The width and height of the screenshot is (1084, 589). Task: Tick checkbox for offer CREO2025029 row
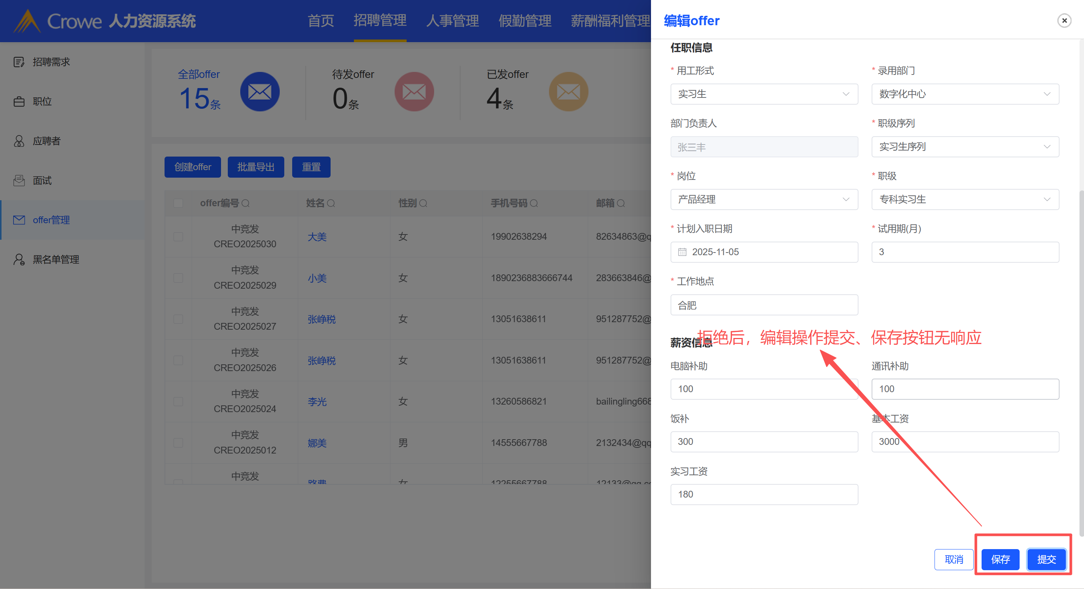tap(178, 278)
